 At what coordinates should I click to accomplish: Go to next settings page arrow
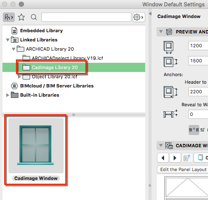(x=175, y=158)
